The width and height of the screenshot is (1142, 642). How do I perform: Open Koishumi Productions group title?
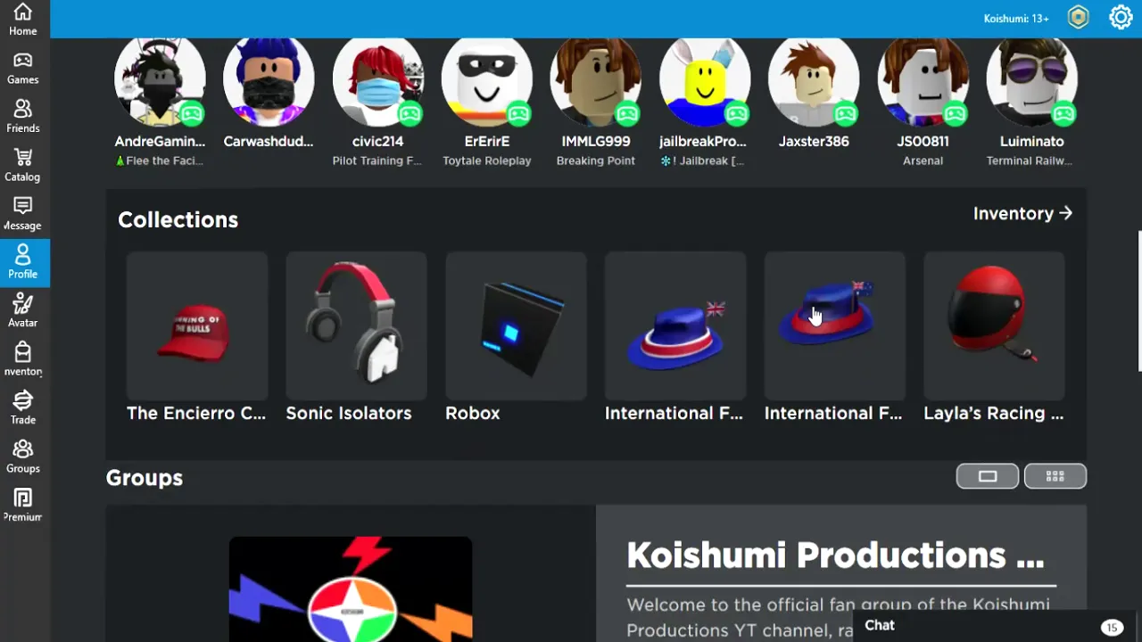[835, 556]
